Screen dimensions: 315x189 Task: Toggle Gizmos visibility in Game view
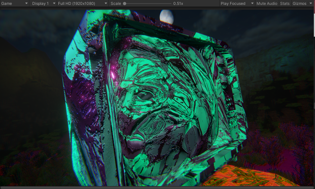pyautogui.click(x=299, y=4)
